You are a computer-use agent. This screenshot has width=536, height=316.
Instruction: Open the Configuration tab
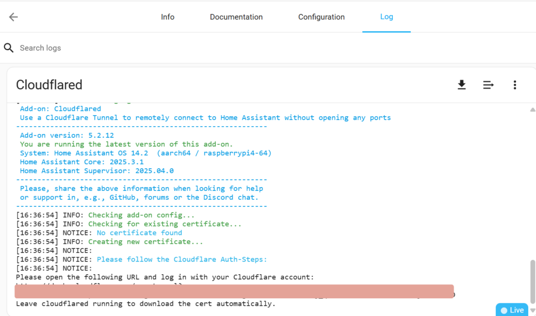coord(321,17)
